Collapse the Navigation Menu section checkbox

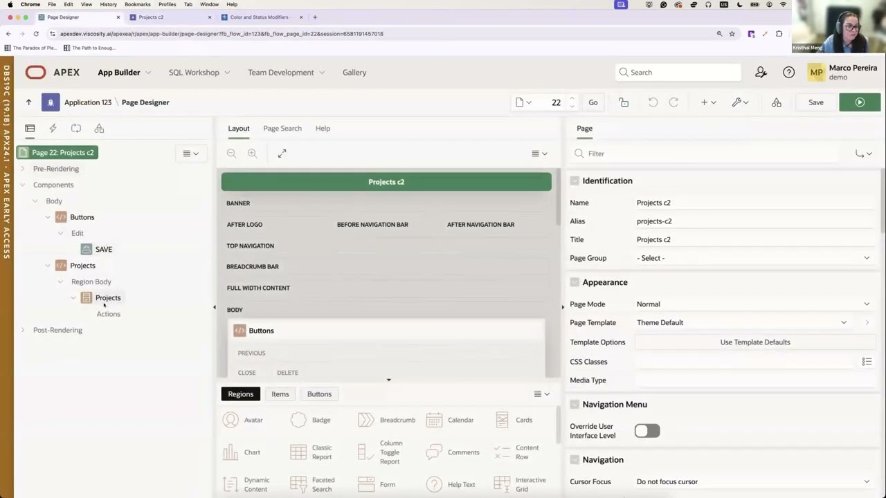pos(575,405)
